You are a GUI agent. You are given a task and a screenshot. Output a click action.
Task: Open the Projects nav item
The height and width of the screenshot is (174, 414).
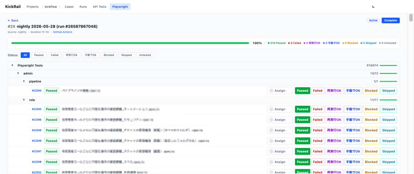pyautogui.click(x=33, y=7)
